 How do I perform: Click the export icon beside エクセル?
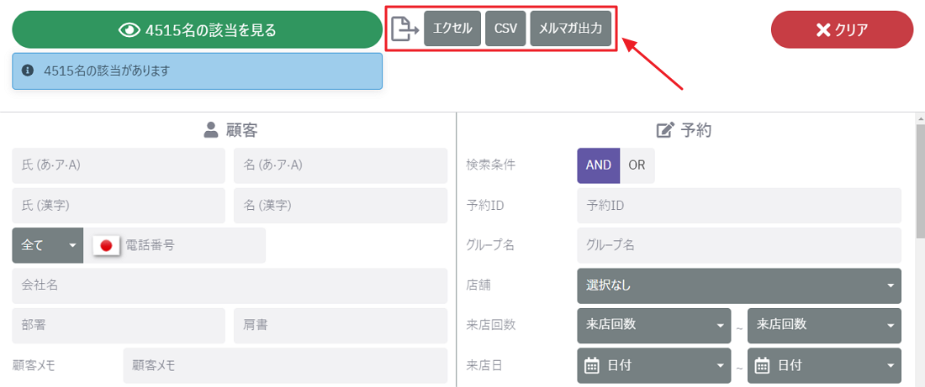coord(404,29)
